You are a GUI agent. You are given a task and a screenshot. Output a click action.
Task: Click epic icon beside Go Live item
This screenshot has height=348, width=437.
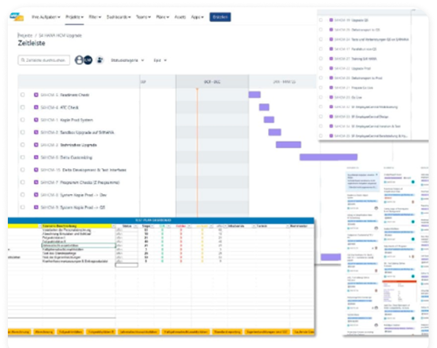point(330,97)
